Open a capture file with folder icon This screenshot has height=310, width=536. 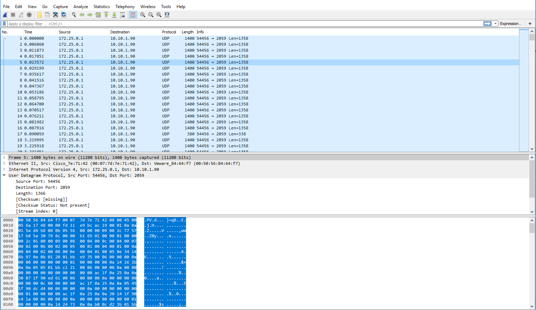[39, 15]
